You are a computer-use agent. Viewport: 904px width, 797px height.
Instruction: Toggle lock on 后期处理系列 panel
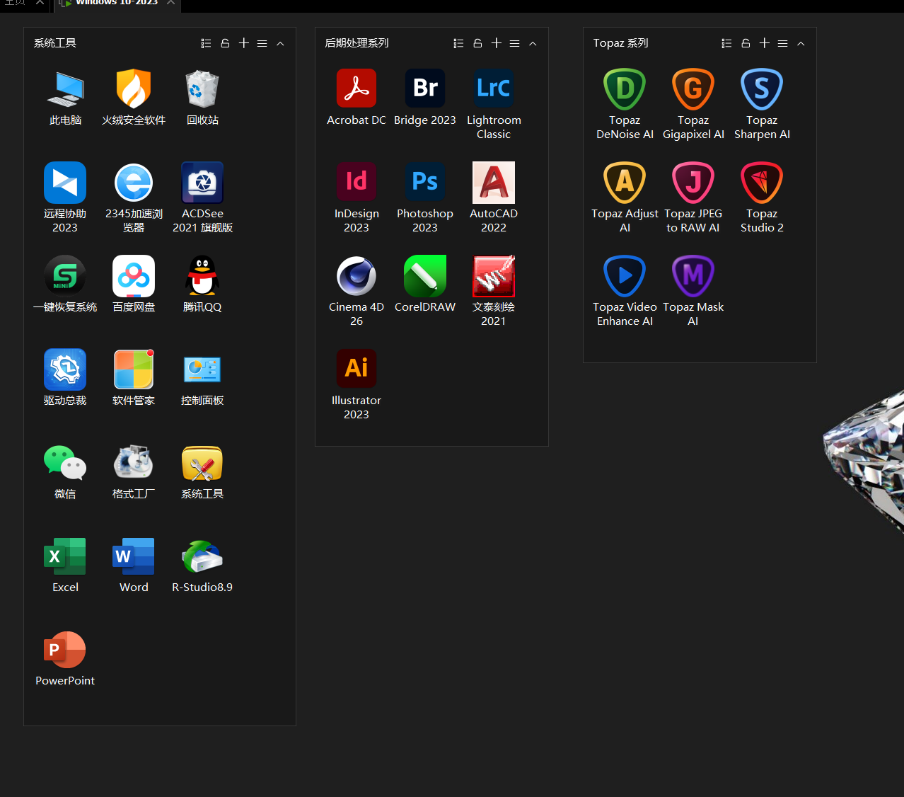click(x=477, y=43)
